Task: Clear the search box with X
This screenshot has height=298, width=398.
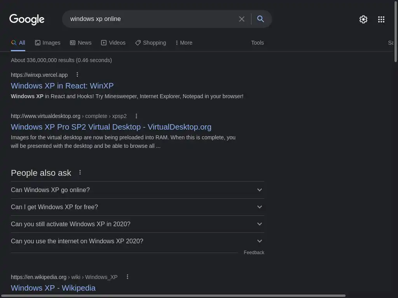Action: [241, 19]
